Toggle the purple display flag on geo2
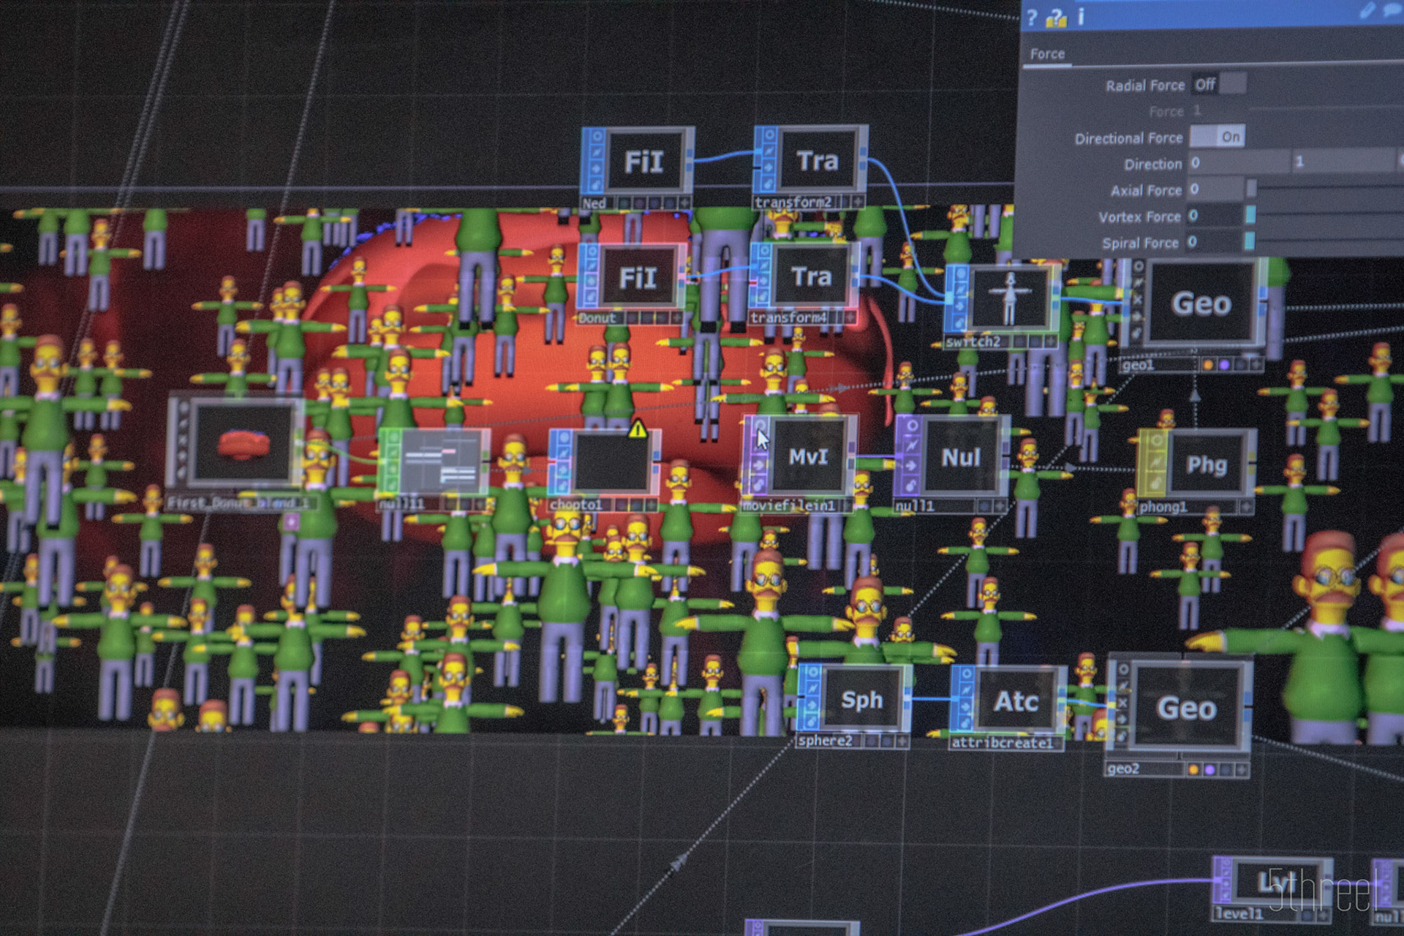1404x936 pixels. coord(1209,769)
